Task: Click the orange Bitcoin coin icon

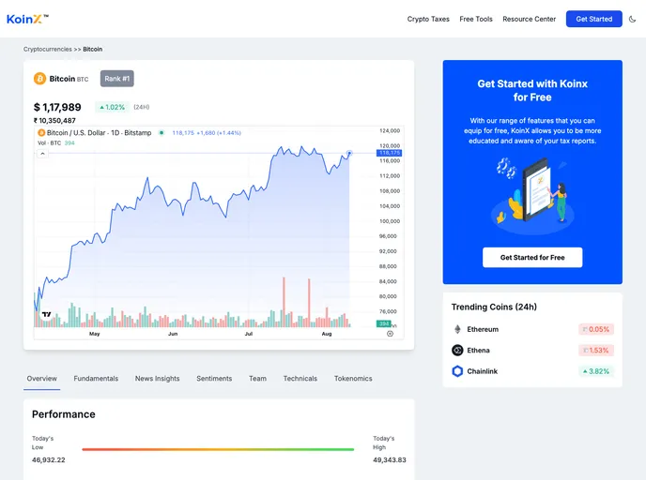Action: click(x=40, y=79)
